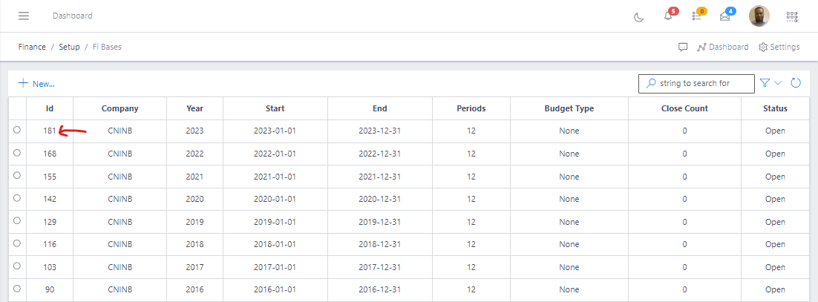818x302 pixels.
Task: Click end date 2017-12-31
Action: click(x=380, y=267)
